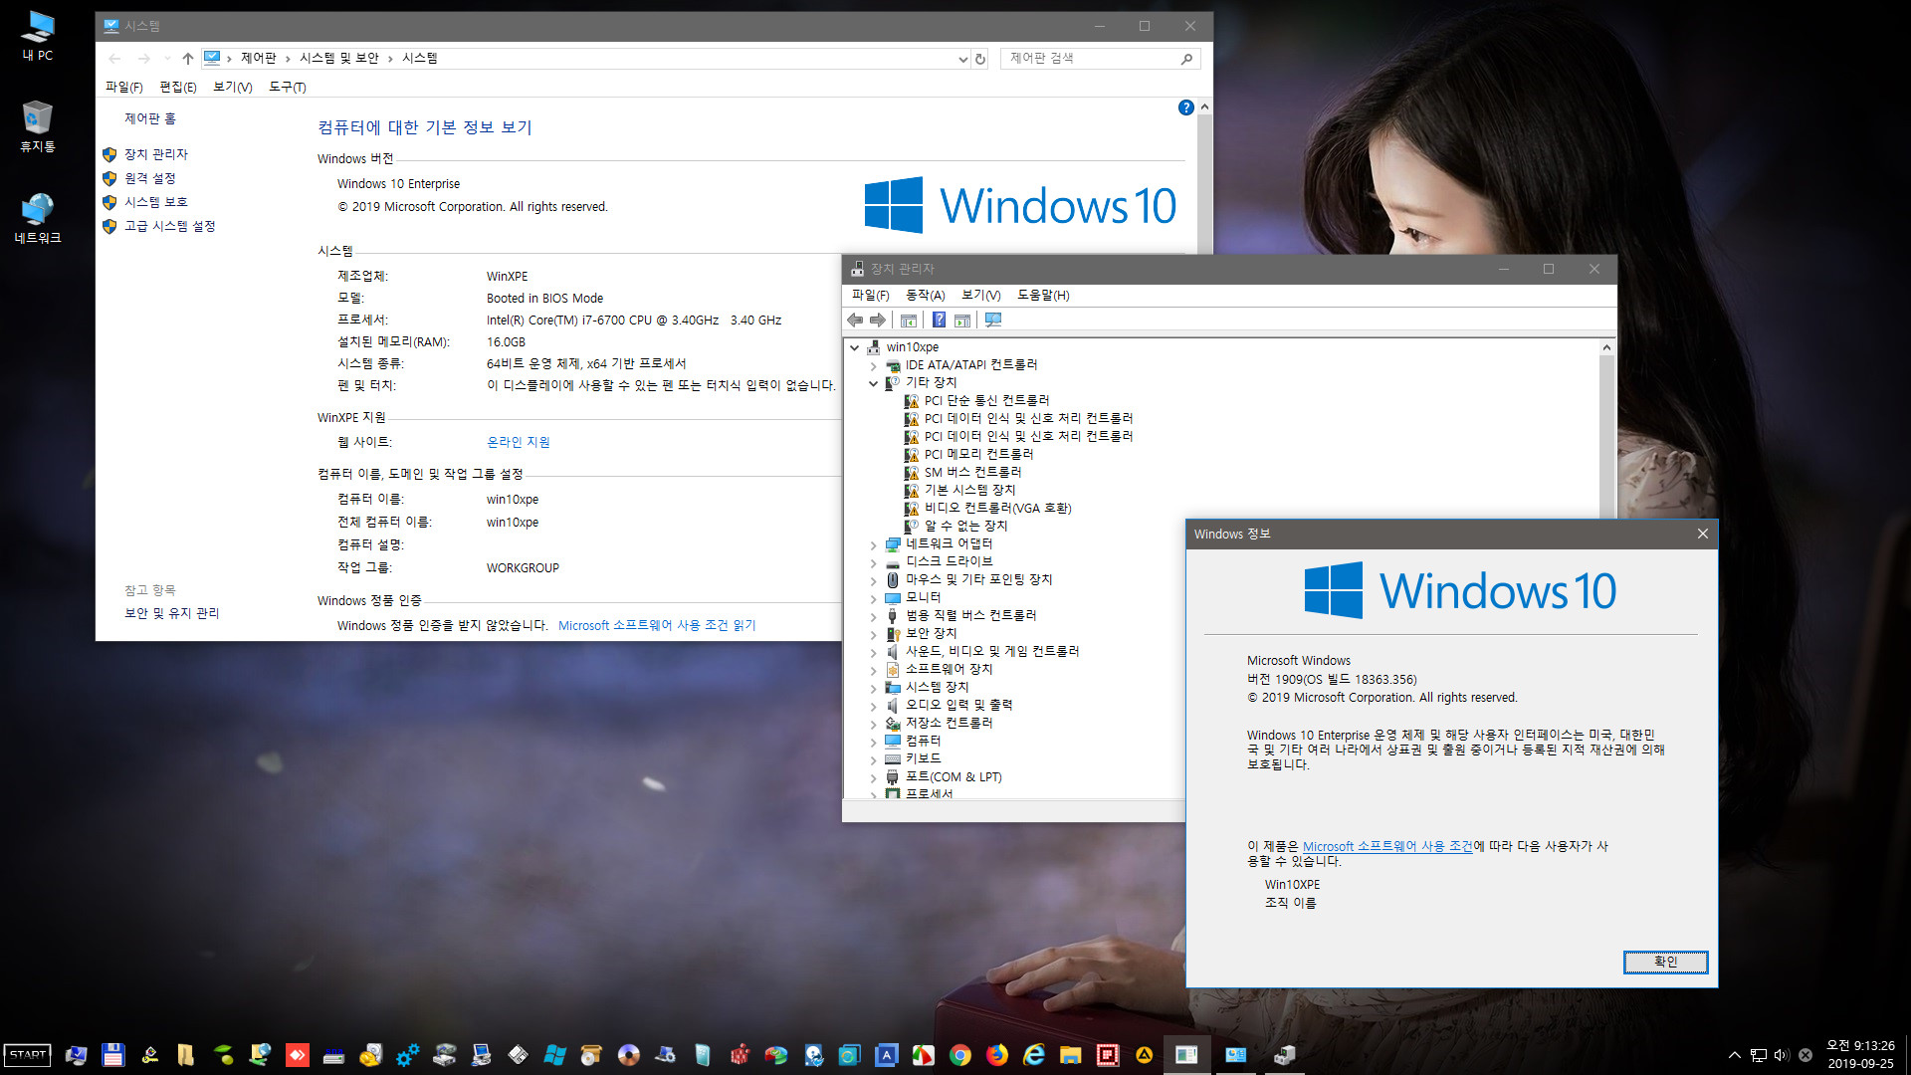Expand IDE ATA/ATAPI 컨트롤러 node
Image resolution: width=1911 pixels, height=1075 pixels.
[874, 365]
